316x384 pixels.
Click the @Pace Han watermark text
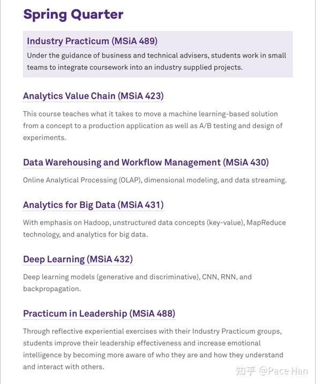coord(283,371)
